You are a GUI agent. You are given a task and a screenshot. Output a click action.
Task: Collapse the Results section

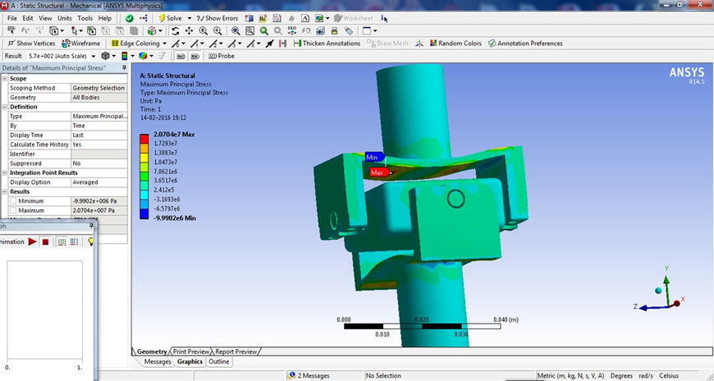(5, 191)
